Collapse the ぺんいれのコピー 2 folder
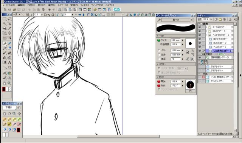 click(x=207, y=35)
